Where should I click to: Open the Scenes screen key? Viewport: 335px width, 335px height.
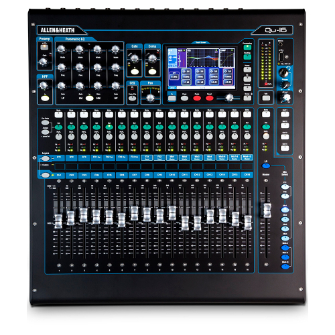247,88
